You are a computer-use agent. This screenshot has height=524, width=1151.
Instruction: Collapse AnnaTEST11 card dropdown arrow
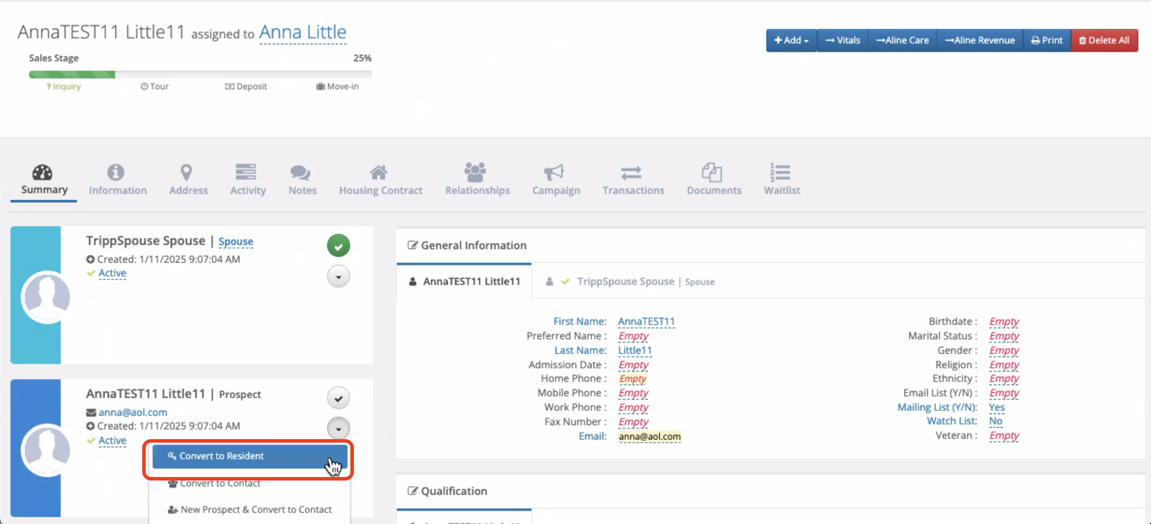point(338,429)
